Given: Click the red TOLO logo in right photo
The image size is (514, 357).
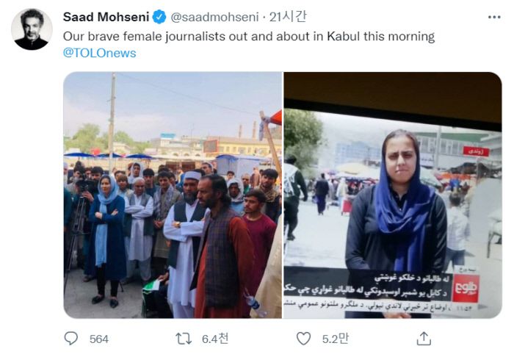Looking at the screenshot, I should tap(466, 287).
